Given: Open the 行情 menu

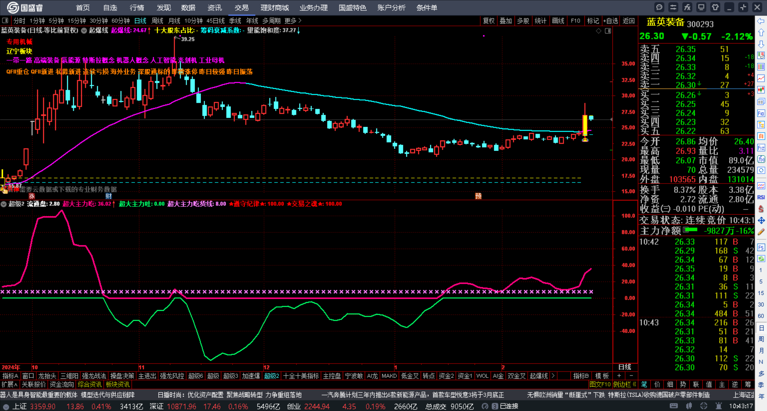Looking at the screenshot, I should coord(137,8).
